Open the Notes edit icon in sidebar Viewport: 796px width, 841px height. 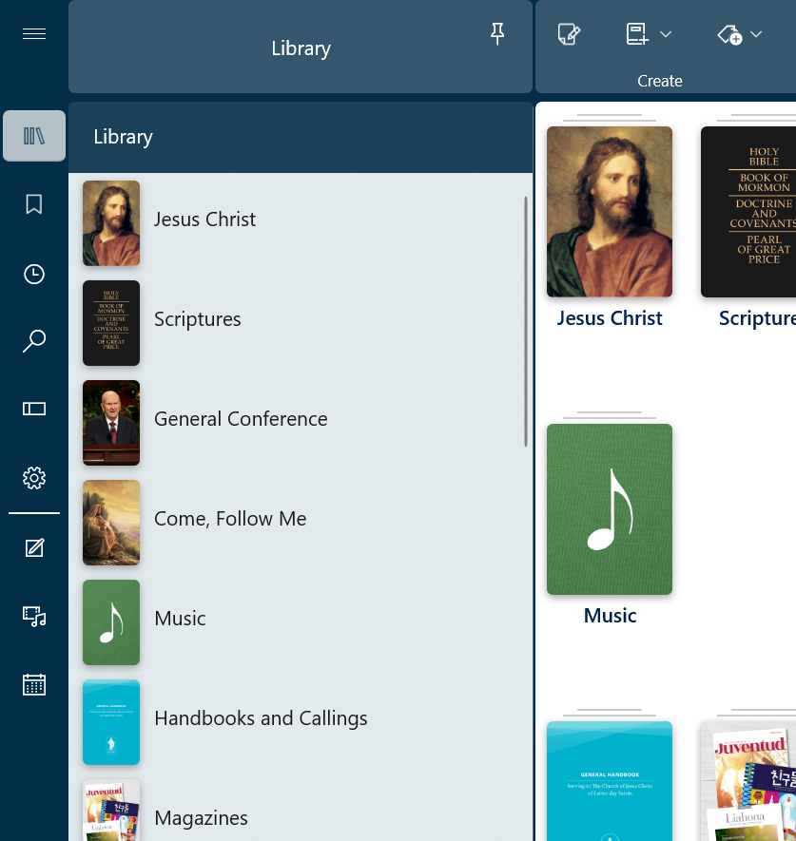pyautogui.click(x=34, y=548)
